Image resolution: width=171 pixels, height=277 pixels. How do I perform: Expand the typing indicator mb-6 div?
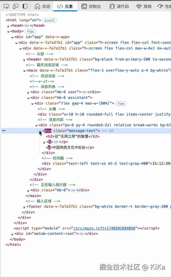(28, 191)
